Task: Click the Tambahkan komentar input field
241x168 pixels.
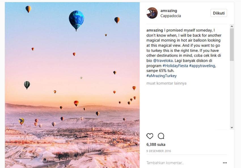Action: coord(181,163)
